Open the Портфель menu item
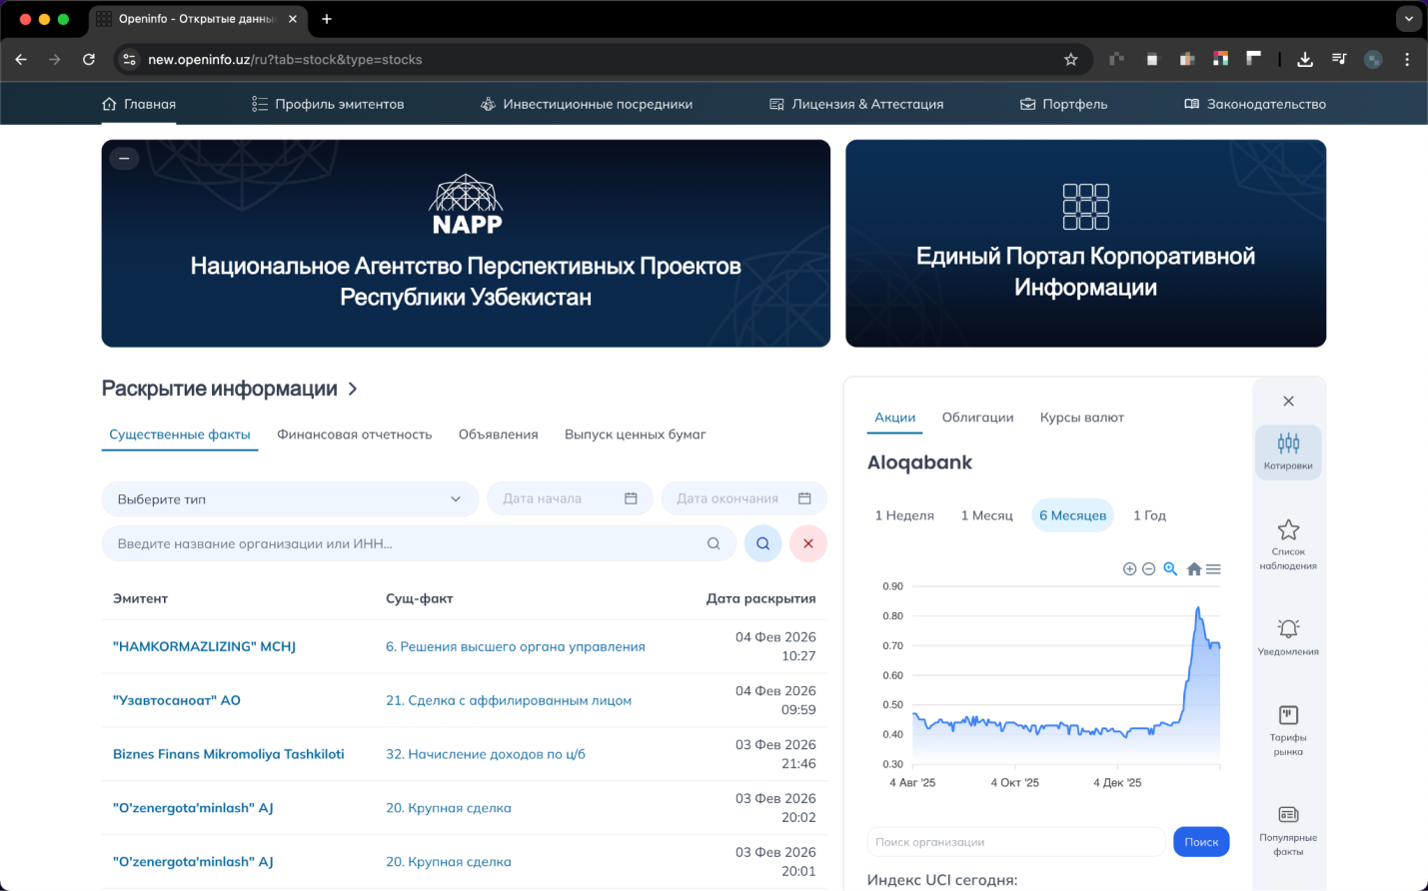The height and width of the screenshot is (891, 1428). (1063, 104)
